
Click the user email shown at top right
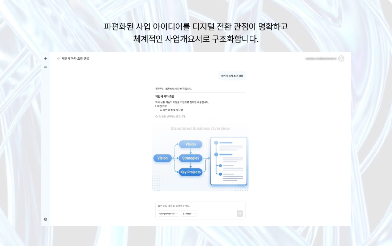click(x=323, y=58)
